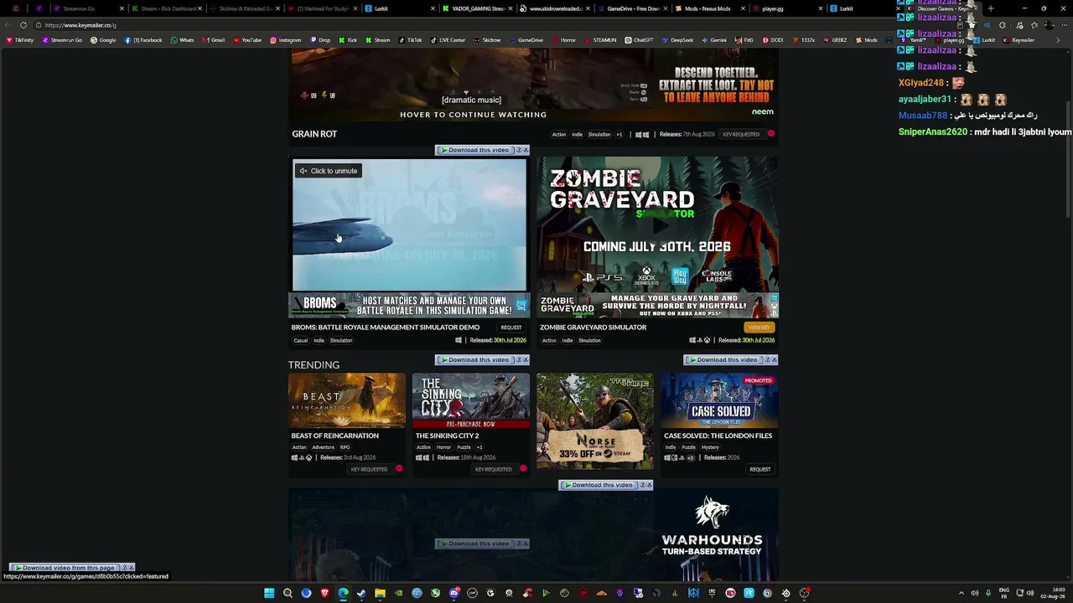
Task: Open the STEAMUN bookmark
Action: [x=600, y=40]
